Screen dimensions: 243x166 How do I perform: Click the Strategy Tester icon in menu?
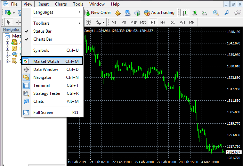pos(26,93)
